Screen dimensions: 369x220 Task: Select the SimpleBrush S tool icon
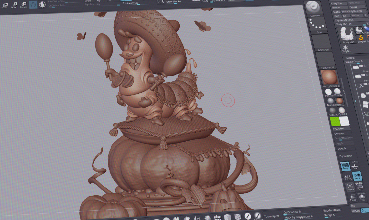(x=361, y=38)
